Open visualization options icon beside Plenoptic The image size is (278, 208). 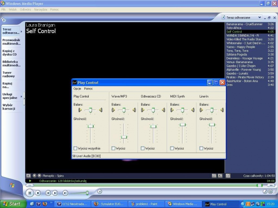(28, 176)
